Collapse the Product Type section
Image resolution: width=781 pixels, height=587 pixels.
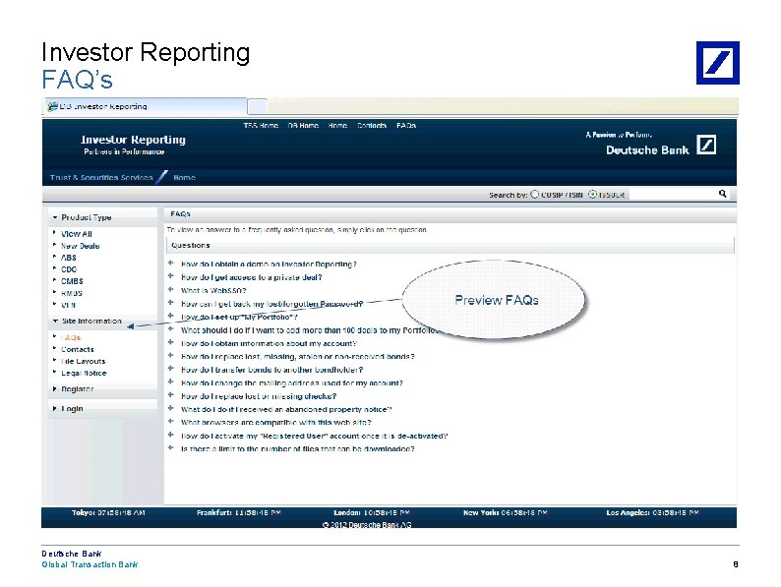(55, 217)
